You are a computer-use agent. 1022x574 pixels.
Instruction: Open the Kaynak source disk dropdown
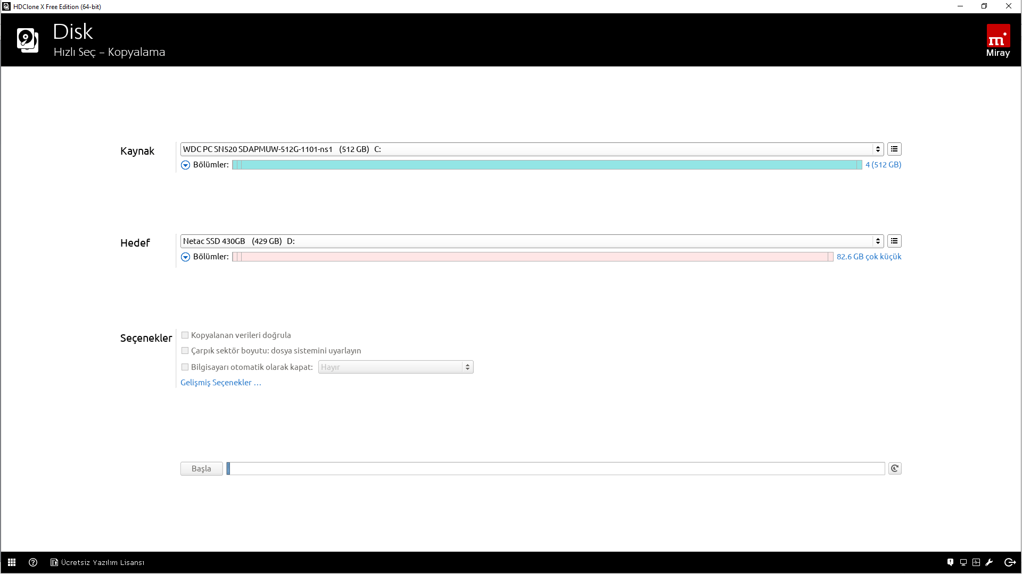point(531,149)
